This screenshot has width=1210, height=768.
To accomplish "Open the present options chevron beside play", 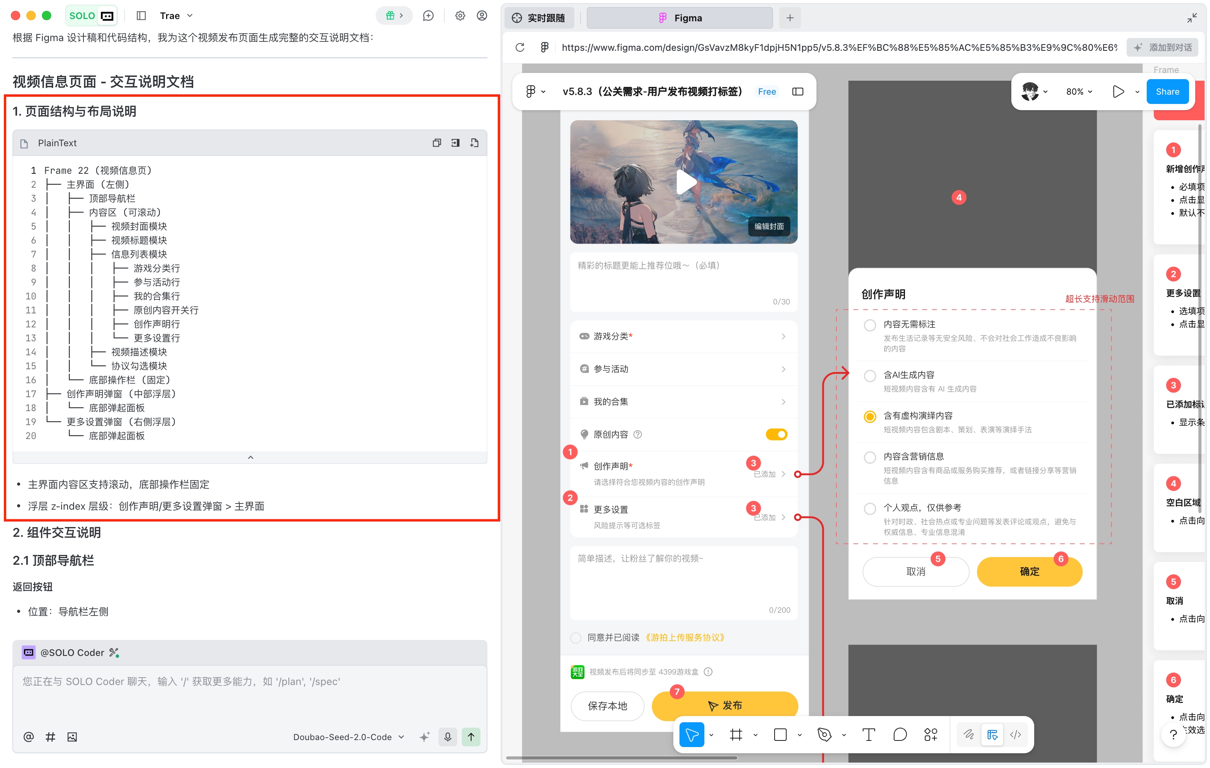I will pos(1138,92).
